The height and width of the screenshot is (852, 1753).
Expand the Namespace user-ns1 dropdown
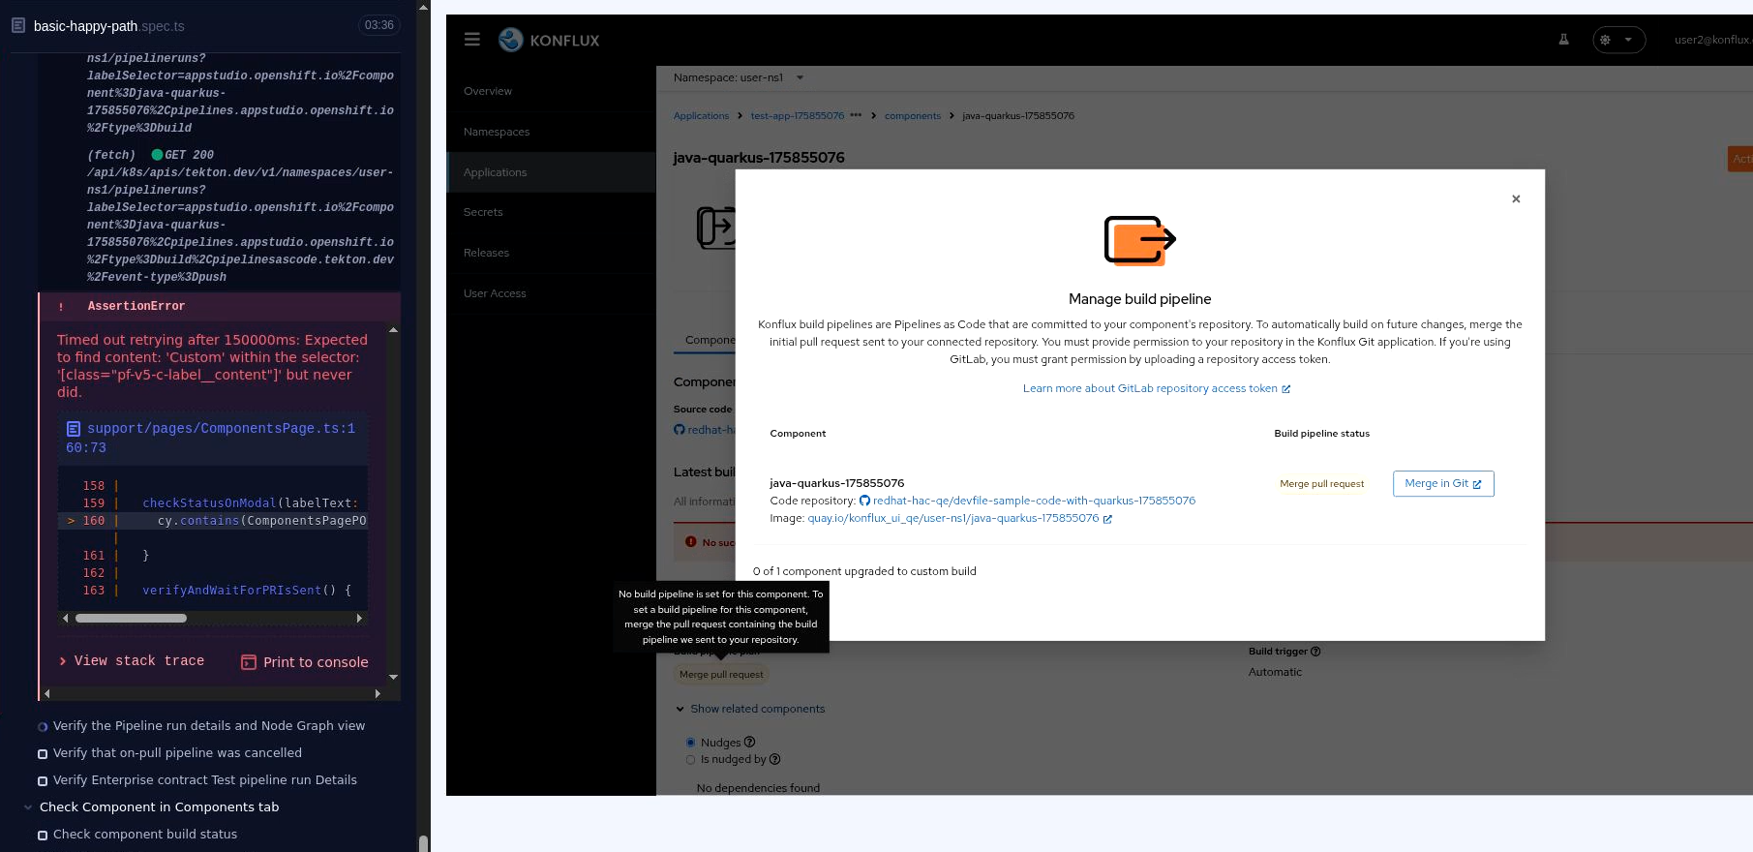pyautogui.click(x=739, y=77)
